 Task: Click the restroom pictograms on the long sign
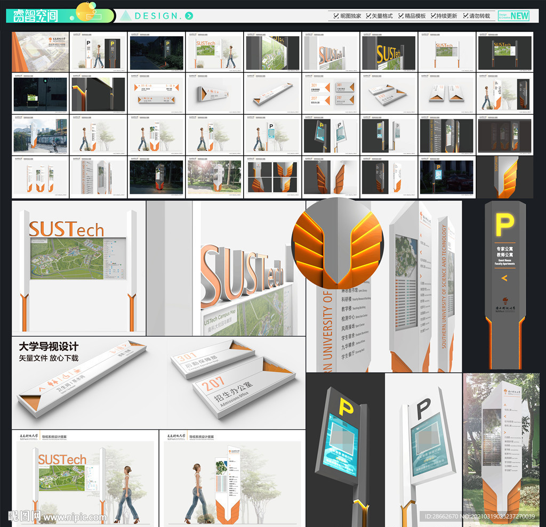[64, 377]
